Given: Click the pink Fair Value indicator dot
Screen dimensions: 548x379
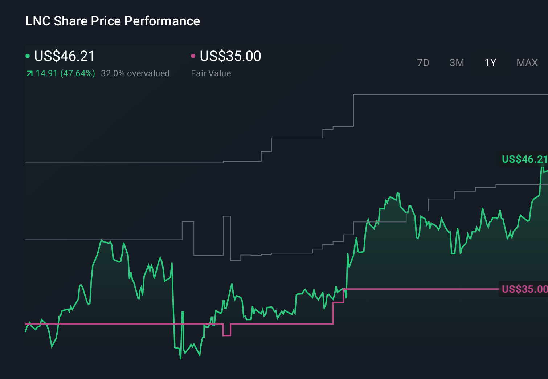Looking at the screenshot, I should [193, 56].
